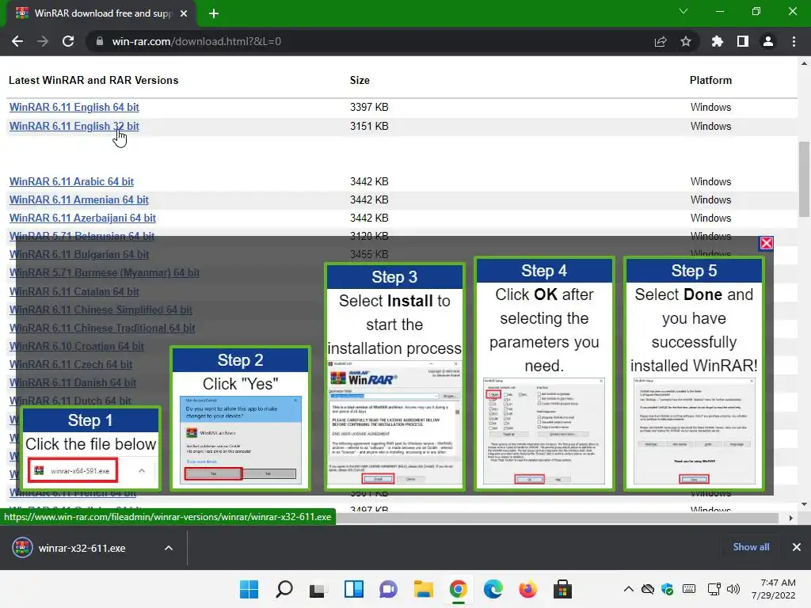This screenshot has height=608, width=811.
Task: Open Windows Security tray icon
Action: [x=667, y=589]
